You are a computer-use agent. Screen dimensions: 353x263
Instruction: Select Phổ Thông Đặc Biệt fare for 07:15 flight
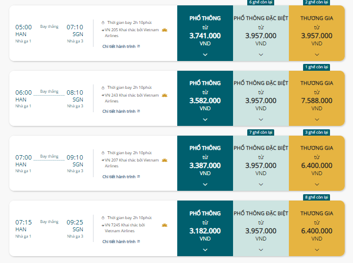pos(261,228)
